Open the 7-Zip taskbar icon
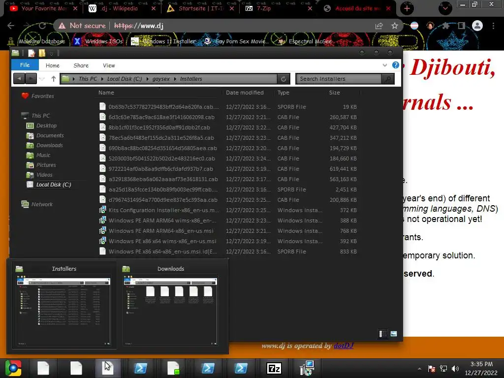 coord(274,368)
